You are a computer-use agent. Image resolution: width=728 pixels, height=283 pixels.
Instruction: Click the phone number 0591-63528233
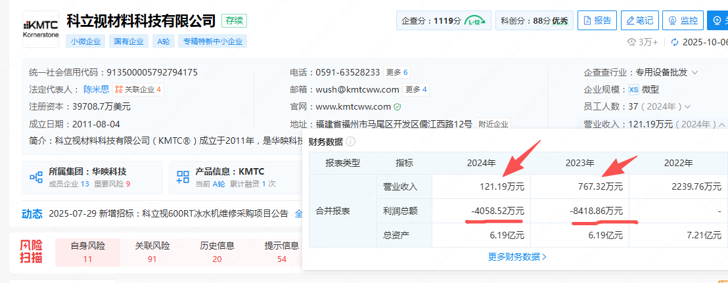(x=348, y=72)
